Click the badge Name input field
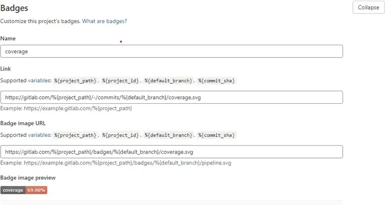The height and width of the screenshot is (205, 385). pos(171,51)
